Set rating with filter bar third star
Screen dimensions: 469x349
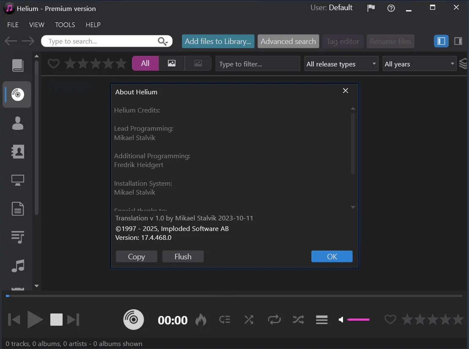(x=96, y=63)
